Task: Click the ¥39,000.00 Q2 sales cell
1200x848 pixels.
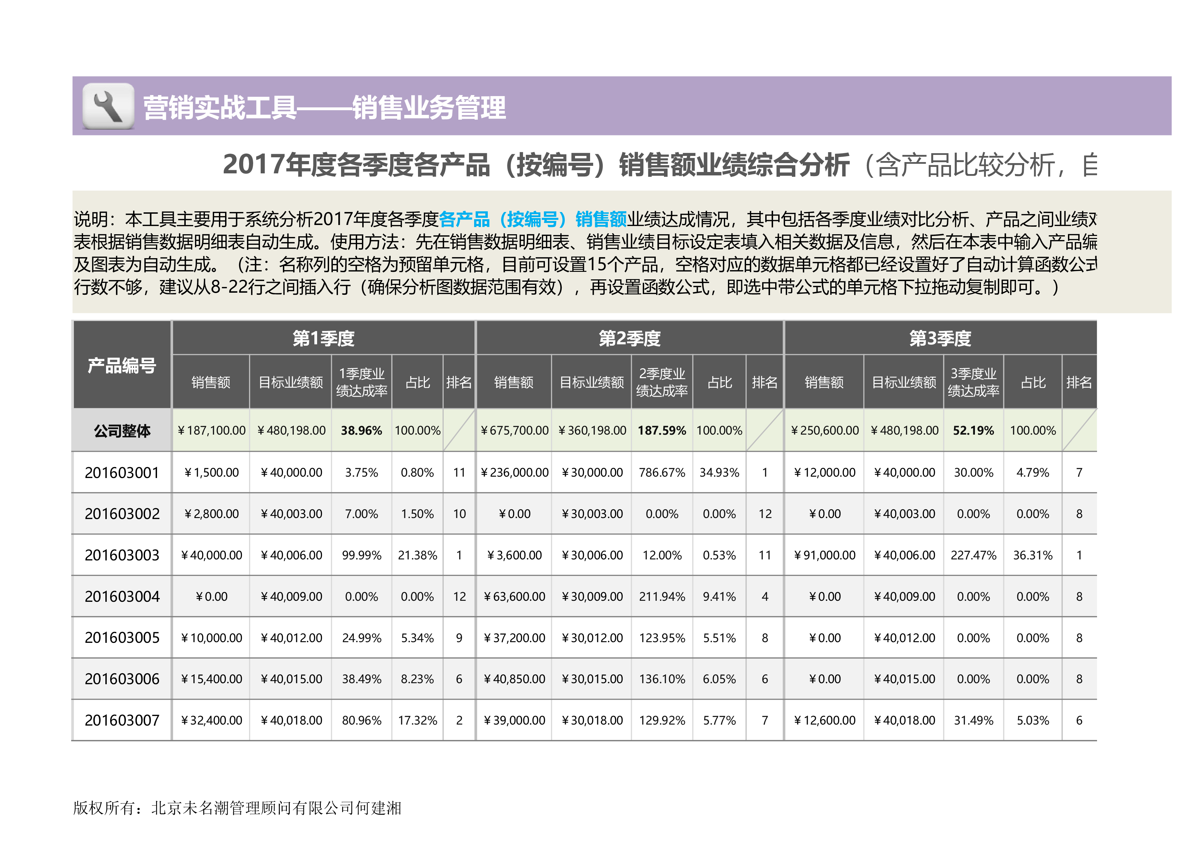Action: (514, 720)
